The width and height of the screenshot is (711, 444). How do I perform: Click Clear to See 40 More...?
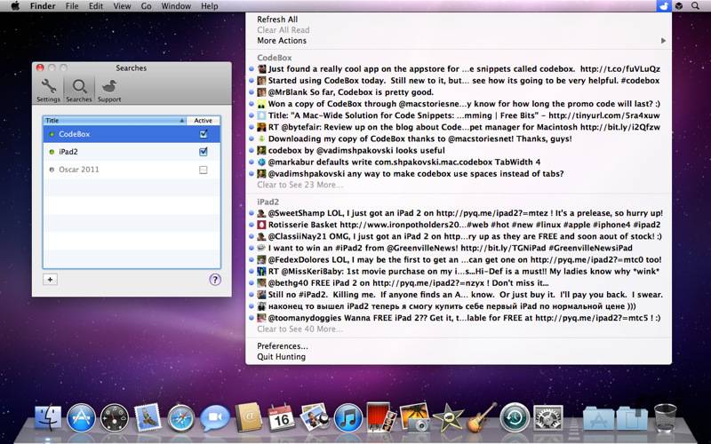point(300,329)
